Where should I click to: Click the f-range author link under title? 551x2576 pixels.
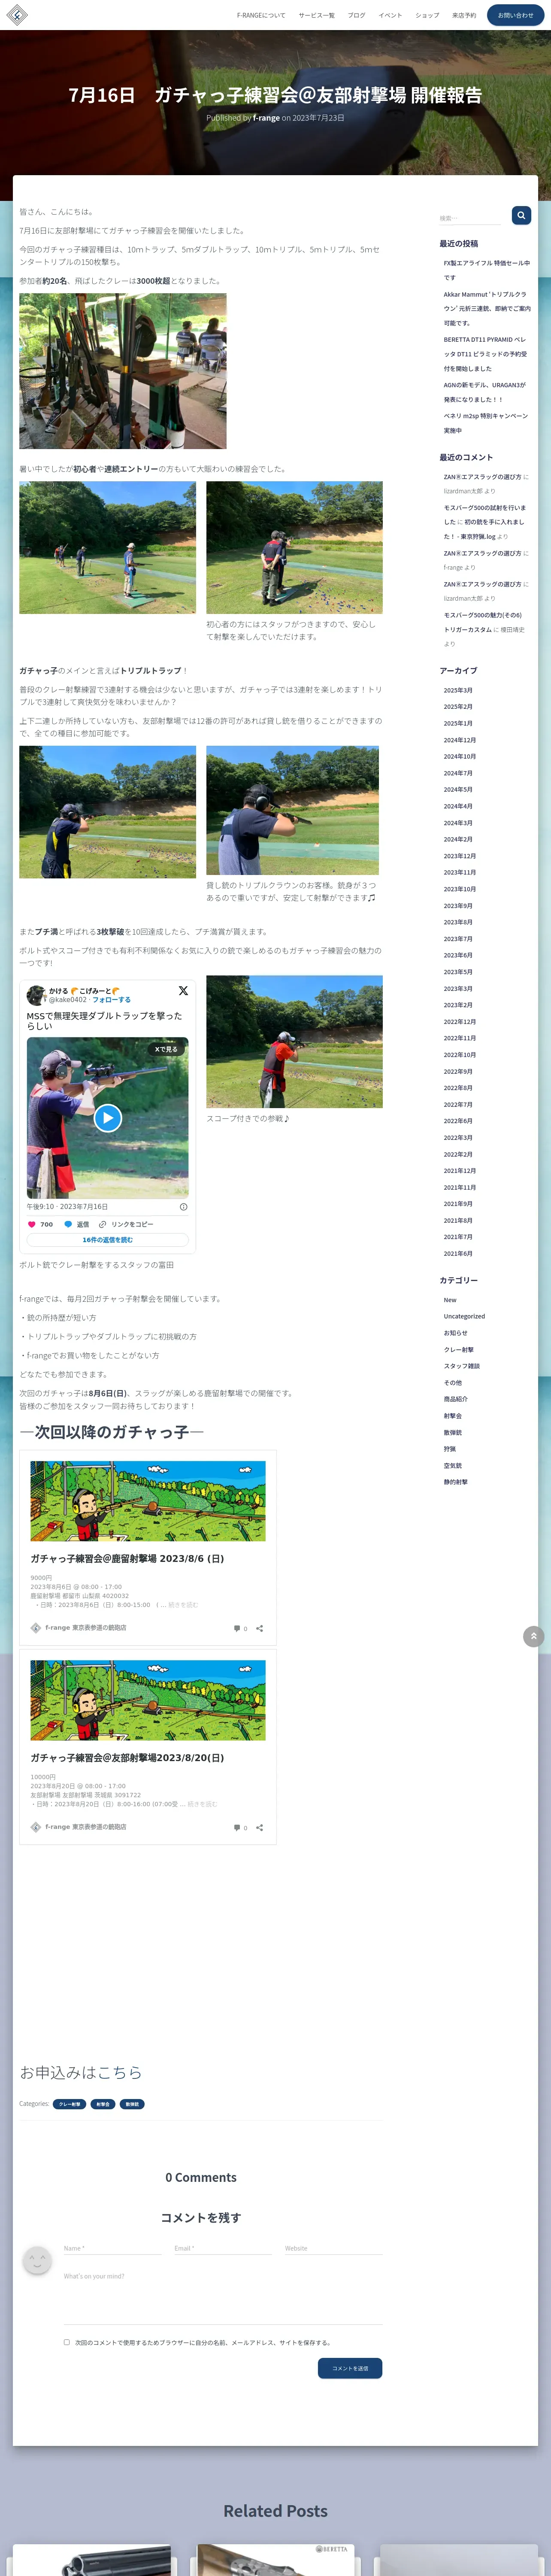(x=266, y=118)
